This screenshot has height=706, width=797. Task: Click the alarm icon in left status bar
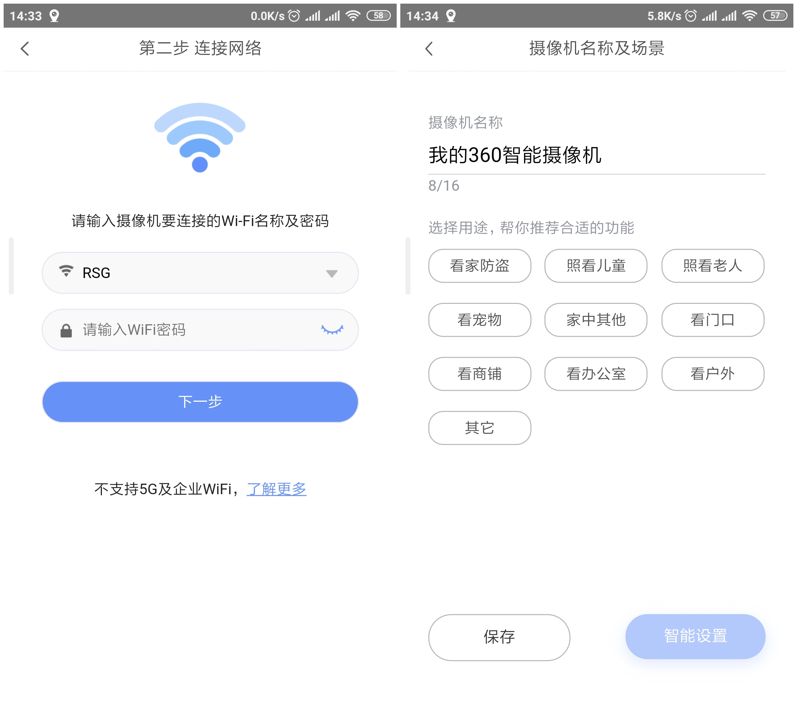[294, 16]
